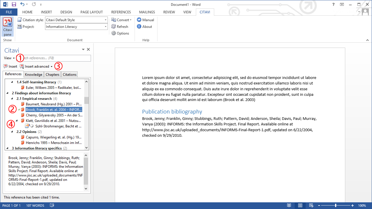Click the Refresh icon
The image size is (372, 209).
(114, 26)
